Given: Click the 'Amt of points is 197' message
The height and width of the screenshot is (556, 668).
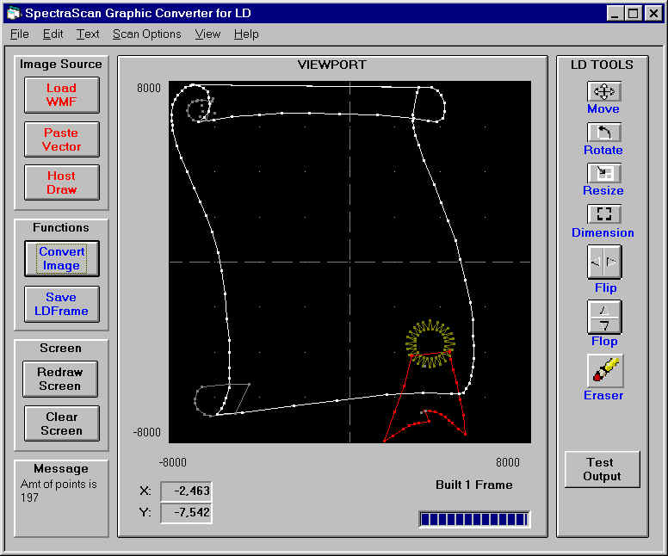Looking at the screenshot, I should 59,491.
